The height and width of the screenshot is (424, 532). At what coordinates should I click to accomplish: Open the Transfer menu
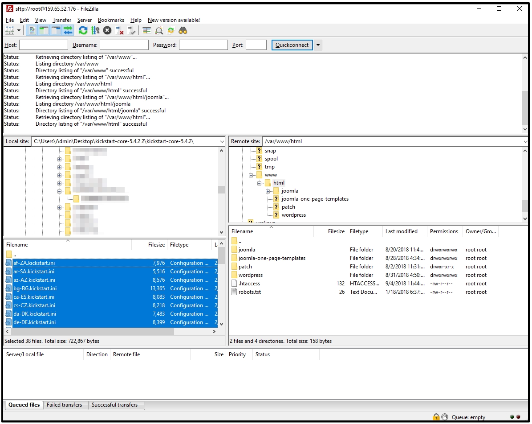(62, 20)
